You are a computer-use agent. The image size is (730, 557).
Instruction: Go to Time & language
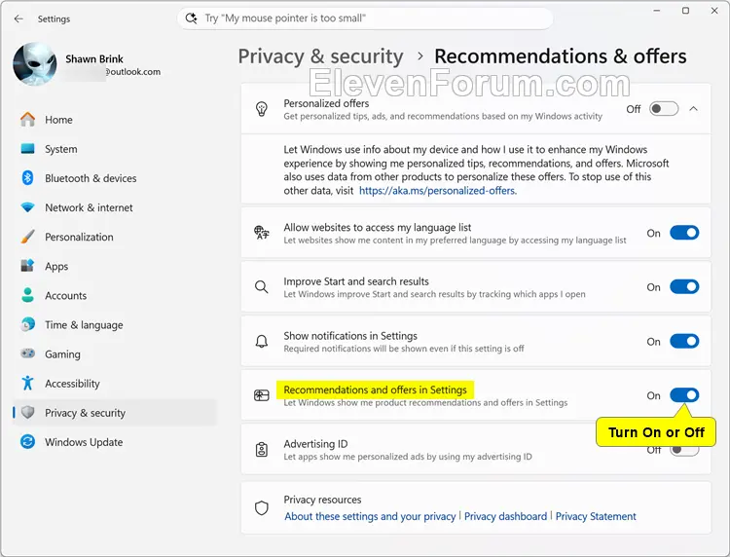pyautogui.click(x=115, y=325)
